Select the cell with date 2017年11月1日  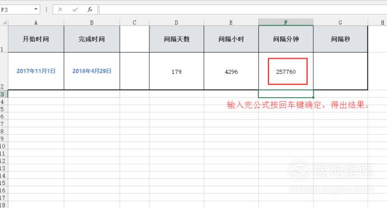point(36,71)
